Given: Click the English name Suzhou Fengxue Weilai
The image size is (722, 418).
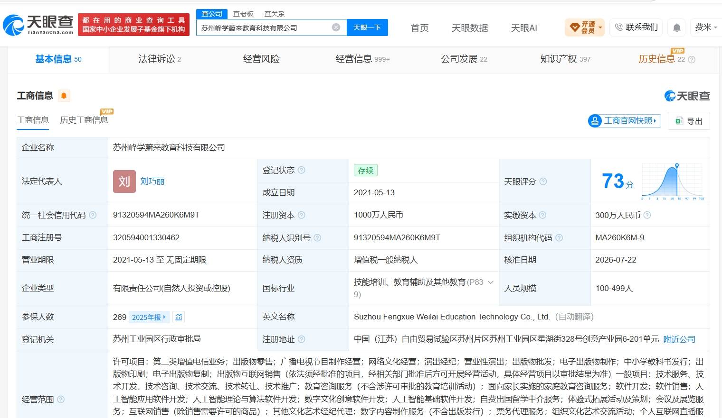Looking at the screenshot, I should [452, 317].
